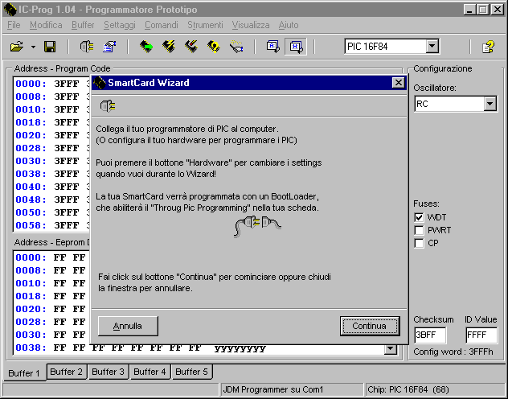Open file with the folder icon

(x=17, y=47)
